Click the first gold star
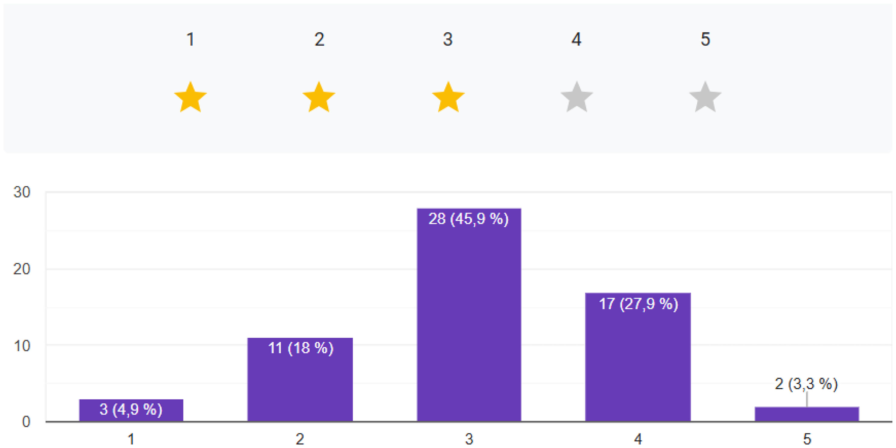The height and width of the screenshot is (448, 896). click(190, 97)
